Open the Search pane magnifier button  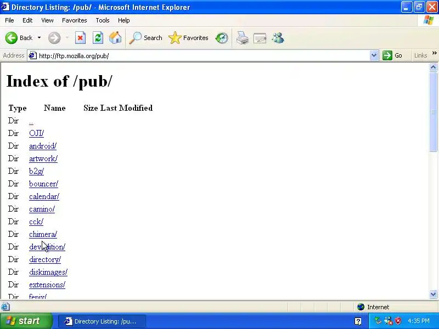(x=145, y=38)
